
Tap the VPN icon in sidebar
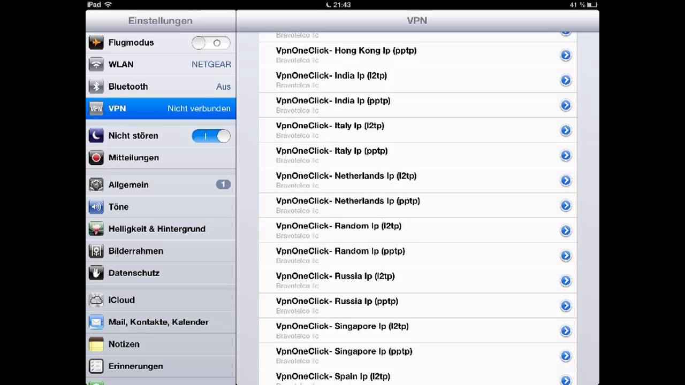(96, 109)
